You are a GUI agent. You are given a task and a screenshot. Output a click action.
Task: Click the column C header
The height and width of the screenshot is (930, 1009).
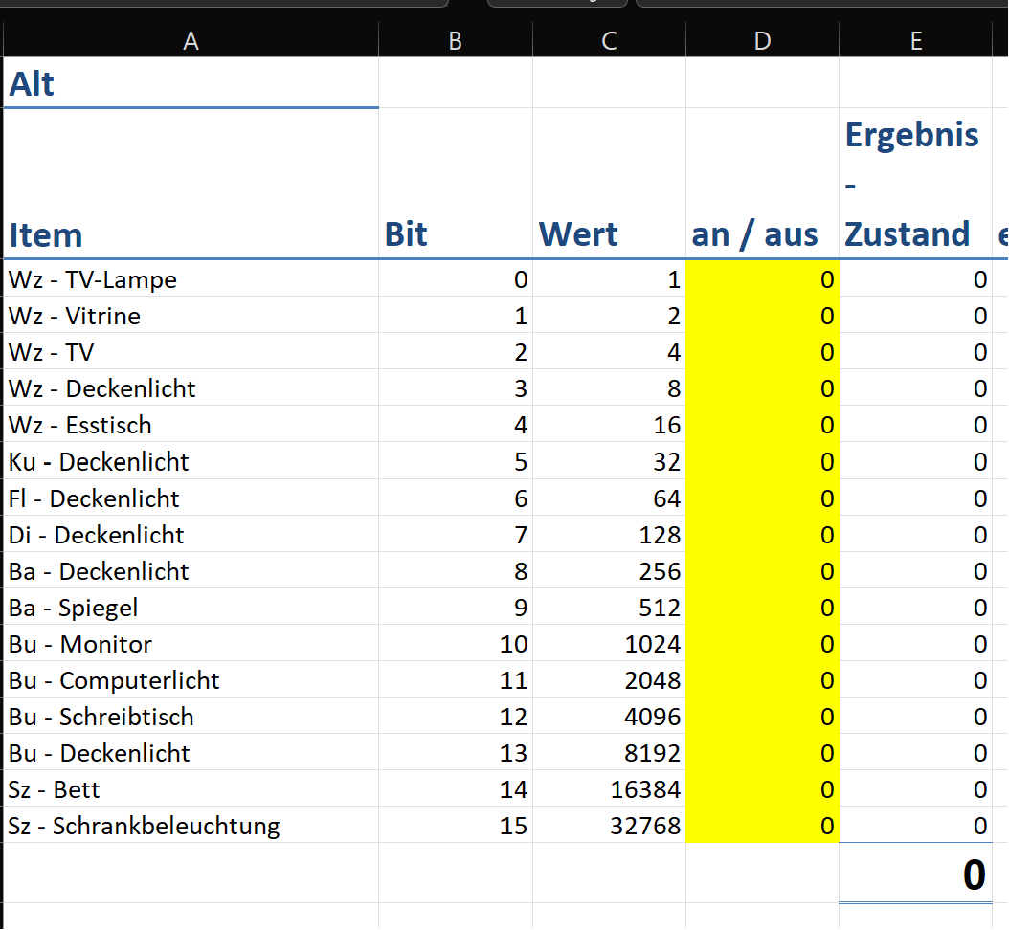(609, 40)
